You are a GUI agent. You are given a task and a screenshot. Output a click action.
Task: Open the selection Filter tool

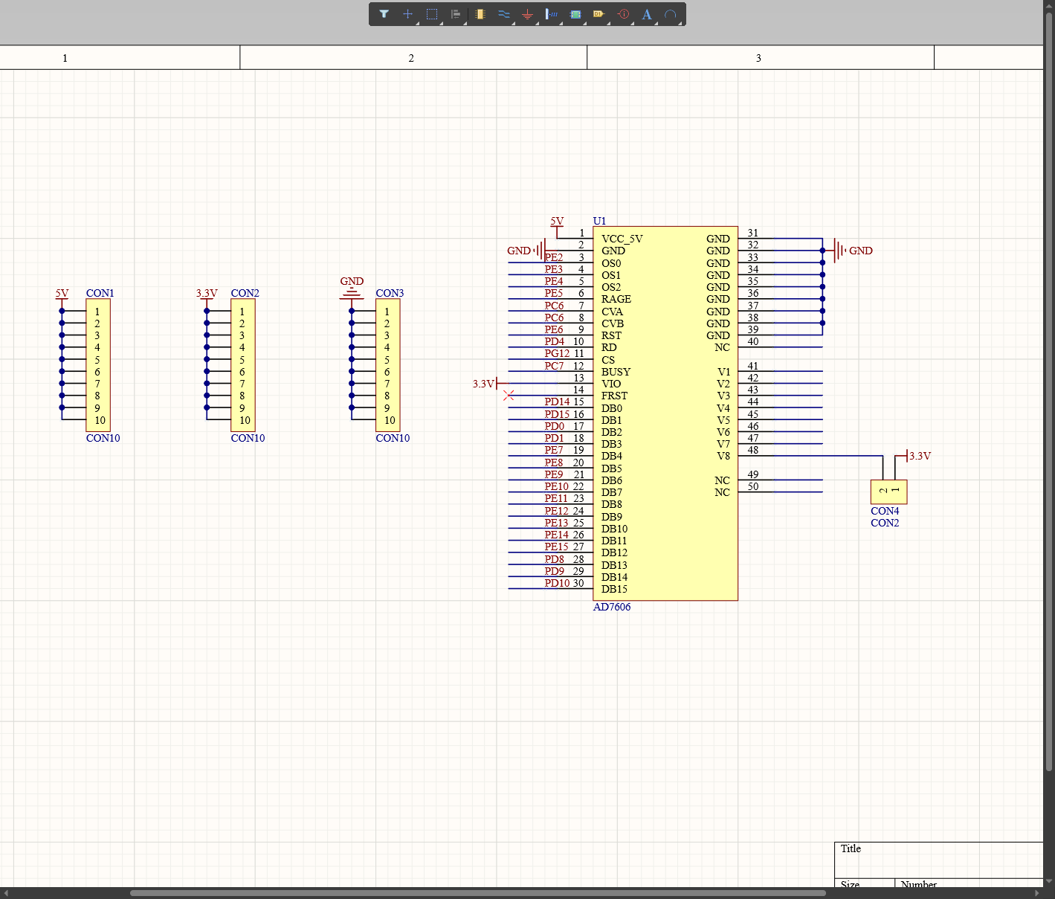(384, 14)
